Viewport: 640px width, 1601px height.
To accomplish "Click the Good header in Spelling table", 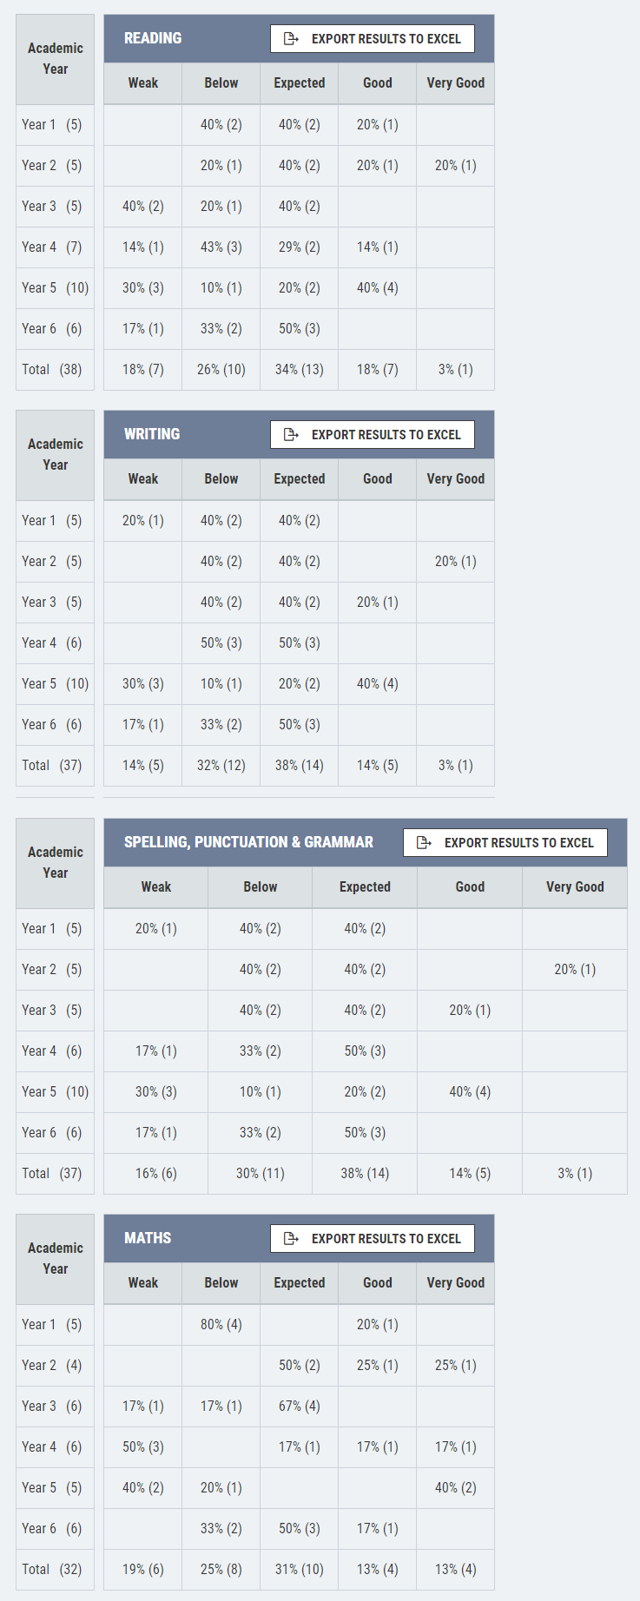I will pyautogui.click(x=470, y=887).
